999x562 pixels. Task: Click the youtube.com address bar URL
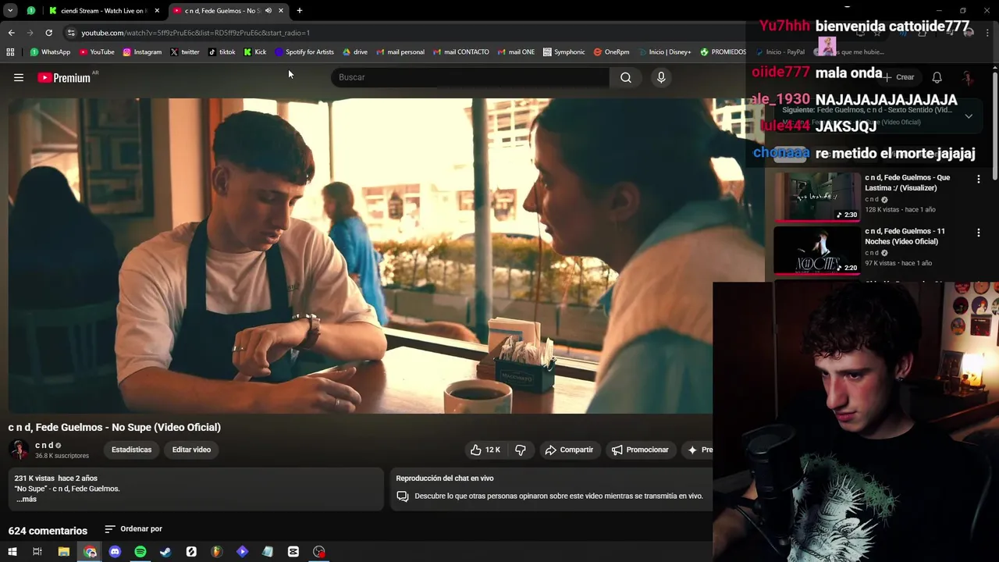pyautogui.click(x=195, y=33)
